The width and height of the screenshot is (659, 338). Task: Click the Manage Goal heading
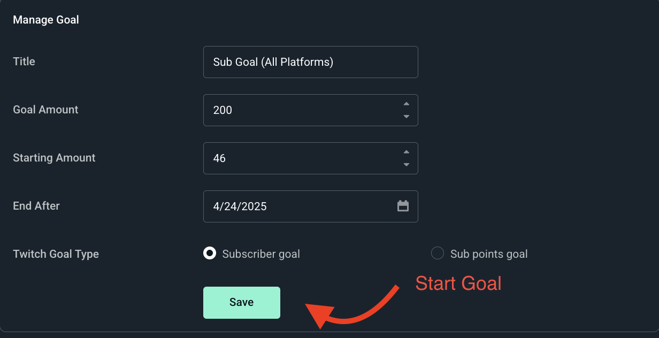(x=45, y=19)
